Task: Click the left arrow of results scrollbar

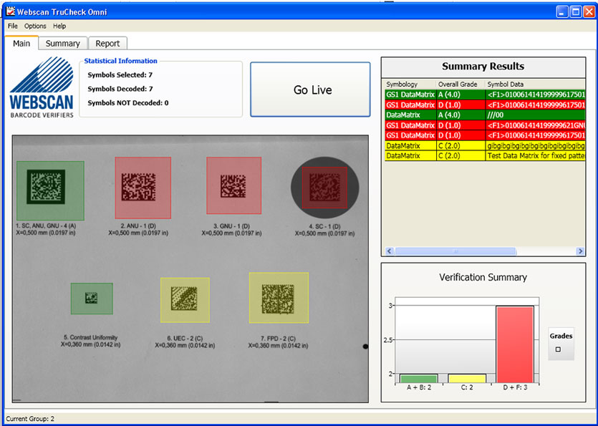Action: click(389, 251)
